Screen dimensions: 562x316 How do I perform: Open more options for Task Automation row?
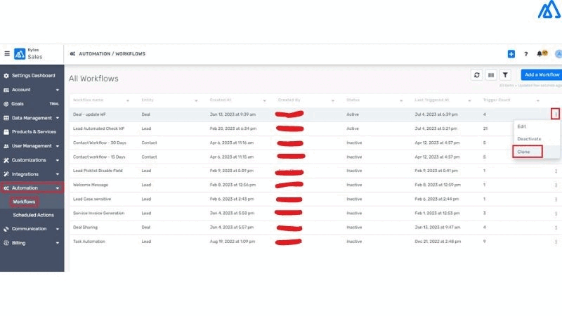(556, 242)
